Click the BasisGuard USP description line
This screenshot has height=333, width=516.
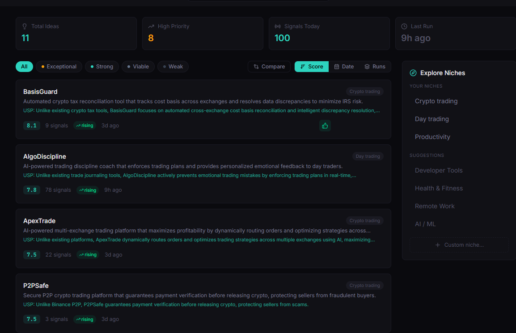click(x=201, y=110)
